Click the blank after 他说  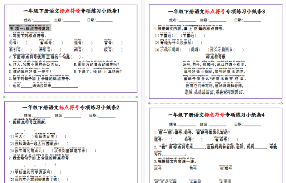tap(26, 86)
